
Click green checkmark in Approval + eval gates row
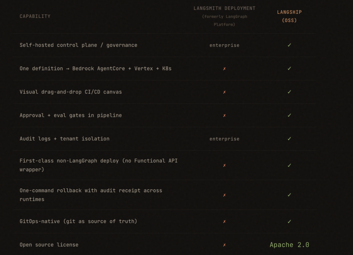coord(289,115)
